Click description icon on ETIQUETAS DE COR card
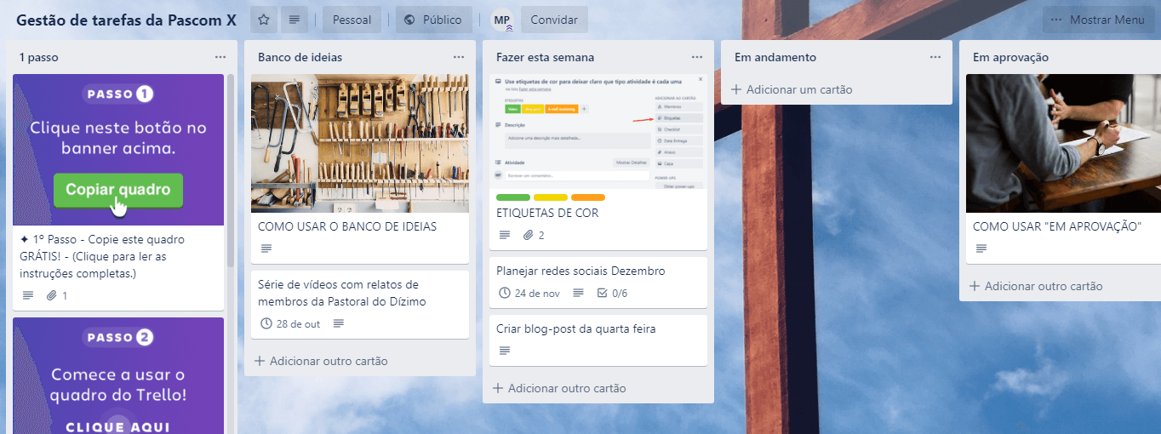 coord(505,236)
